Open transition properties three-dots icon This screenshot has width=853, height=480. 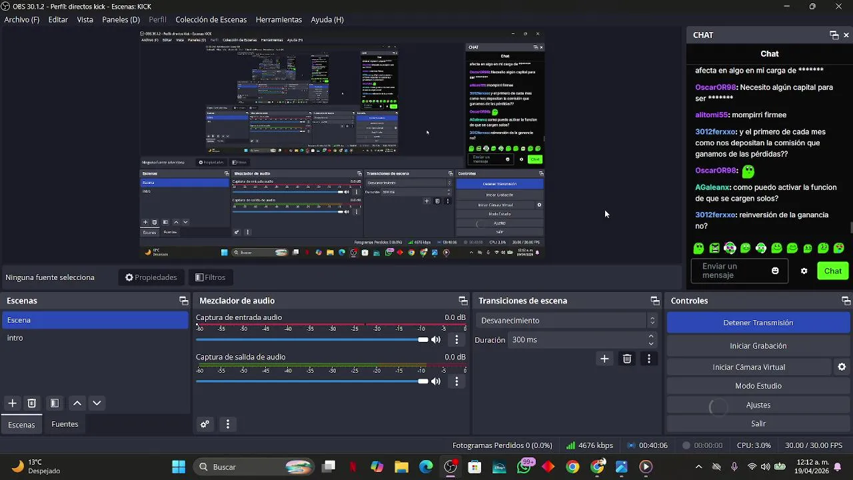[x=649, y=359]
